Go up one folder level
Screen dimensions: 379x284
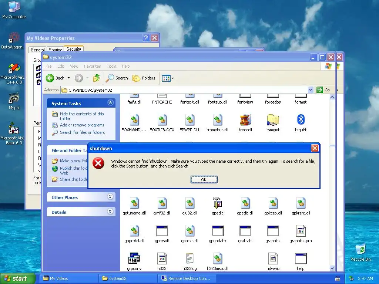coord(97,78)
